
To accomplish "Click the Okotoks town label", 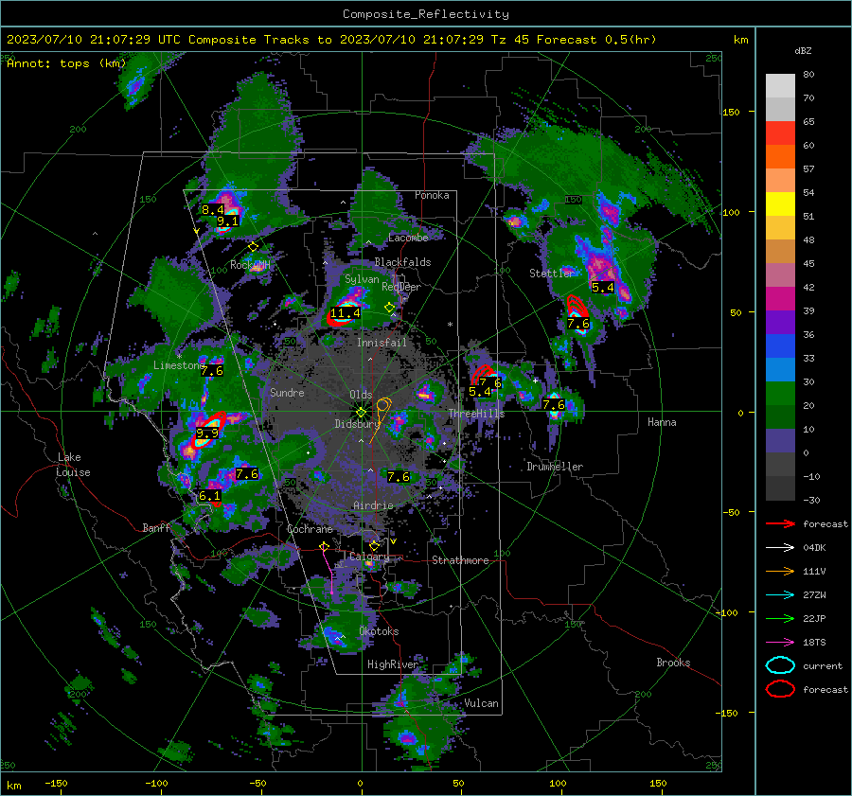I will tap(379, 631).
